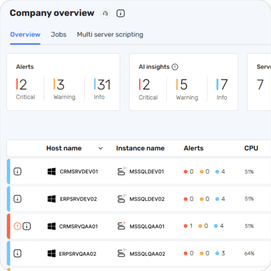Open the info icon for CRMSRVDEV01 row
This screenshot has width=271, height=271.
tap(17, 171)
